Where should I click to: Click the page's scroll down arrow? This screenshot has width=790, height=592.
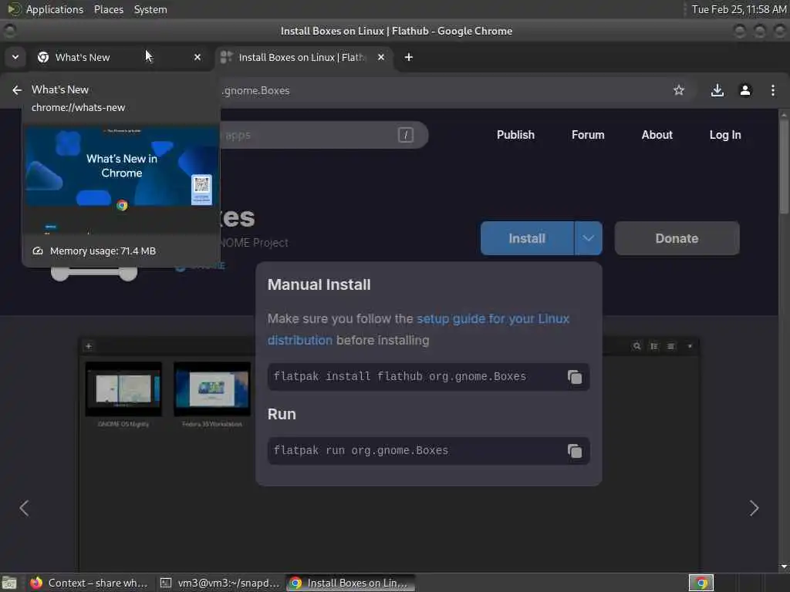coord(784,567)
